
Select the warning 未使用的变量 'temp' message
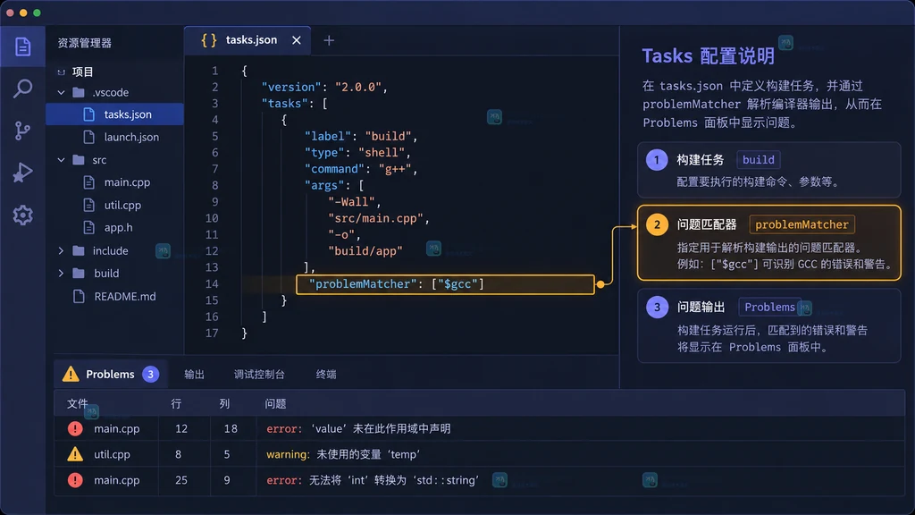[343, 454]
